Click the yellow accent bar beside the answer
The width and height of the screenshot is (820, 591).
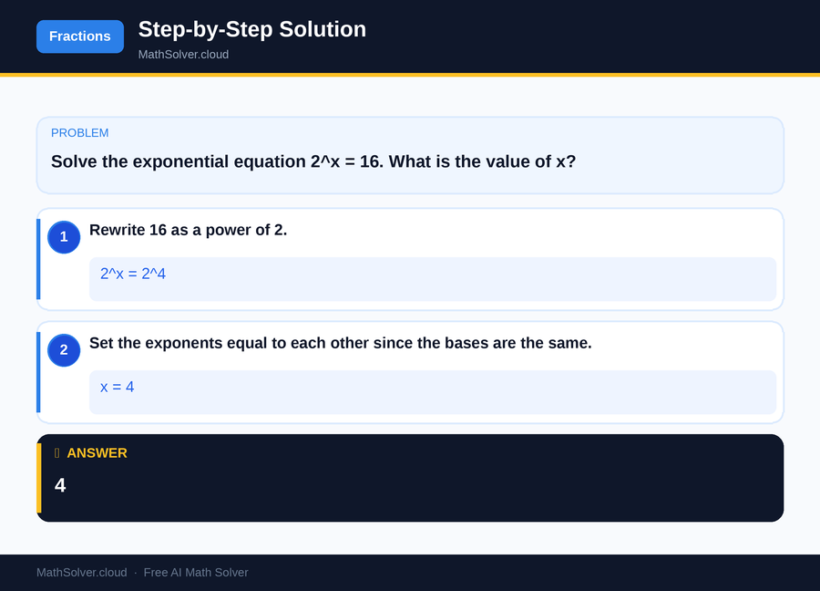38,478
